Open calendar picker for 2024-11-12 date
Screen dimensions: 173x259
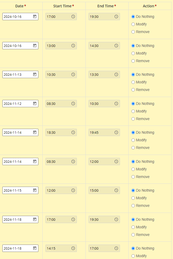(35, 104)
